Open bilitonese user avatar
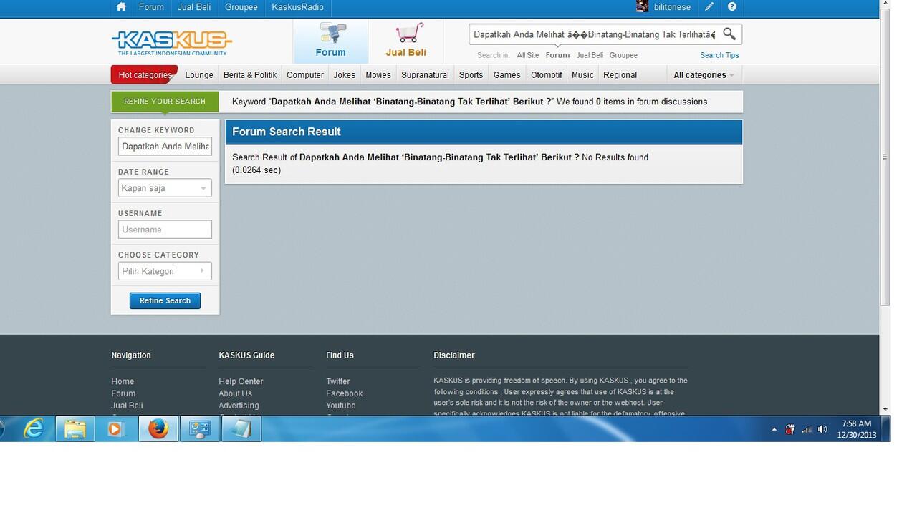Image resolution: width=917 pixels, height=515 pixels. click(x=642, y=7)
